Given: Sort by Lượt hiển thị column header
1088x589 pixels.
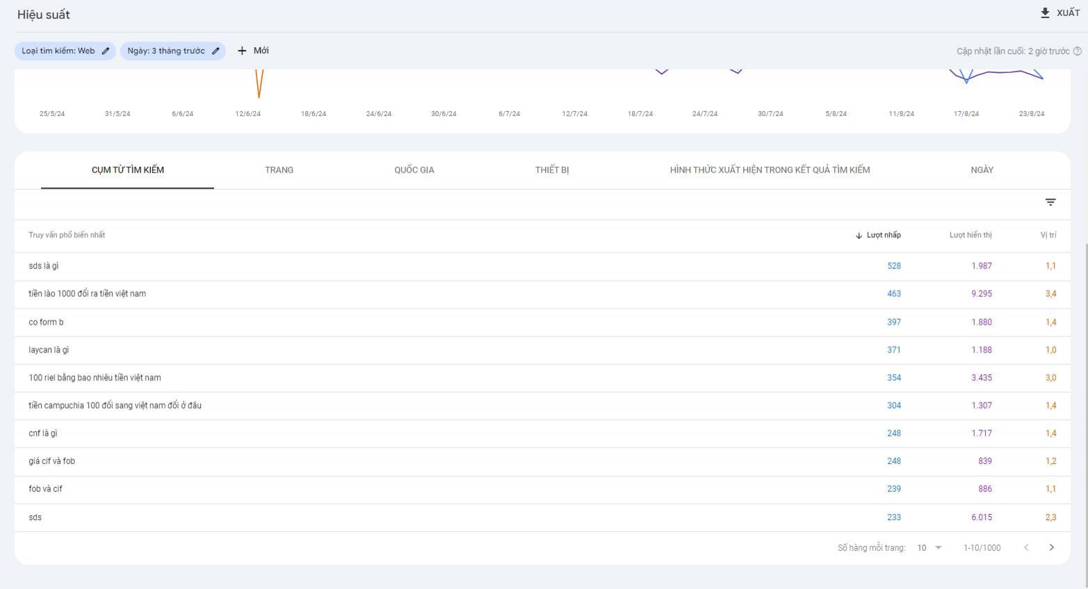Looking at the screenshot, I should (x=971, y=235).
